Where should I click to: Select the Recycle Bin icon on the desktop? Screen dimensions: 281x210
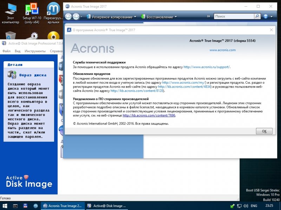coord(11,35)
